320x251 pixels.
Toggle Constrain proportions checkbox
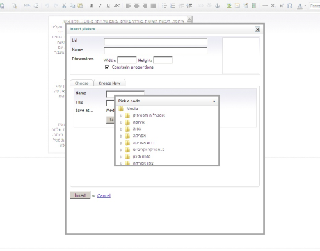(x=107, y=67)
